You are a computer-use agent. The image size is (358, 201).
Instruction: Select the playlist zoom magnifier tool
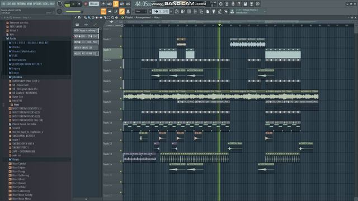click(113, 17)
